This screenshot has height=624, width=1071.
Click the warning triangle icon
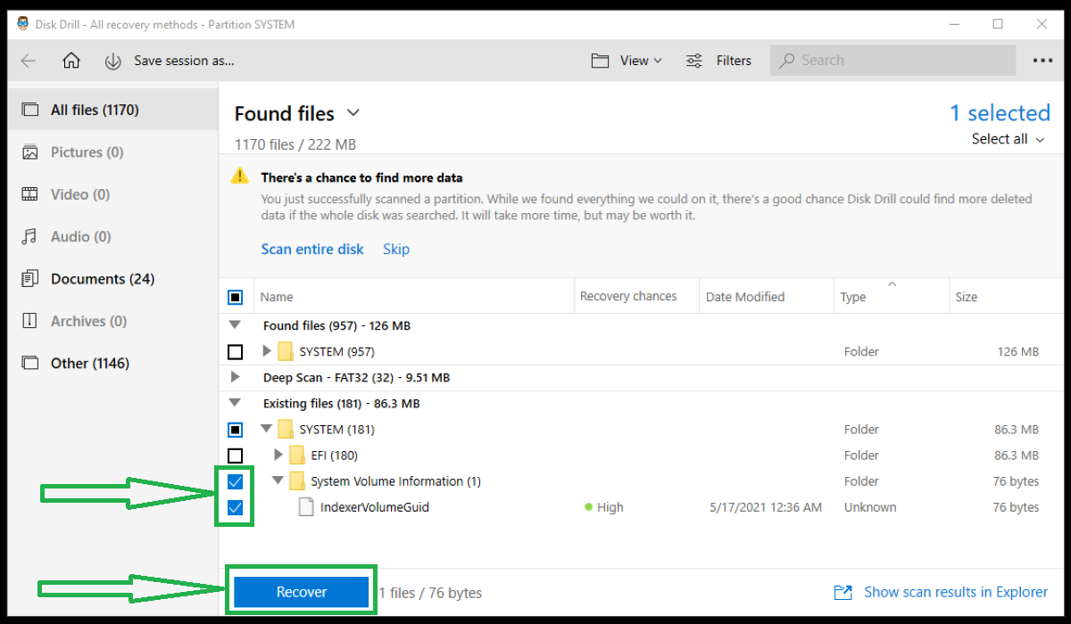240,176
